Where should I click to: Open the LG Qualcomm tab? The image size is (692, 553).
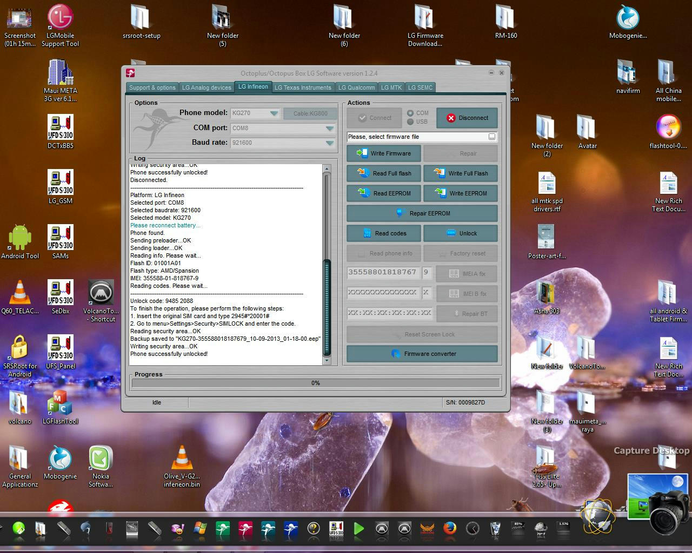click(x=356, y=87)
